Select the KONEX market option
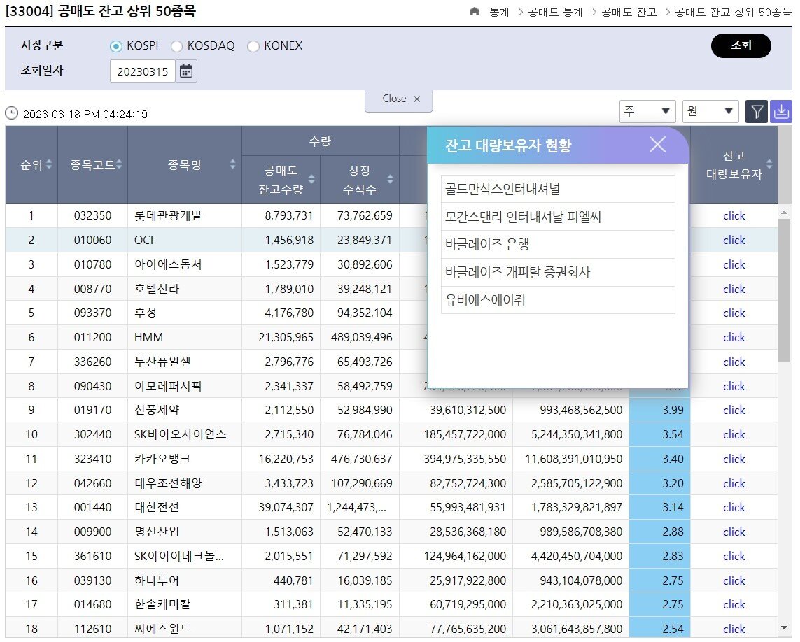 [253, 46]
